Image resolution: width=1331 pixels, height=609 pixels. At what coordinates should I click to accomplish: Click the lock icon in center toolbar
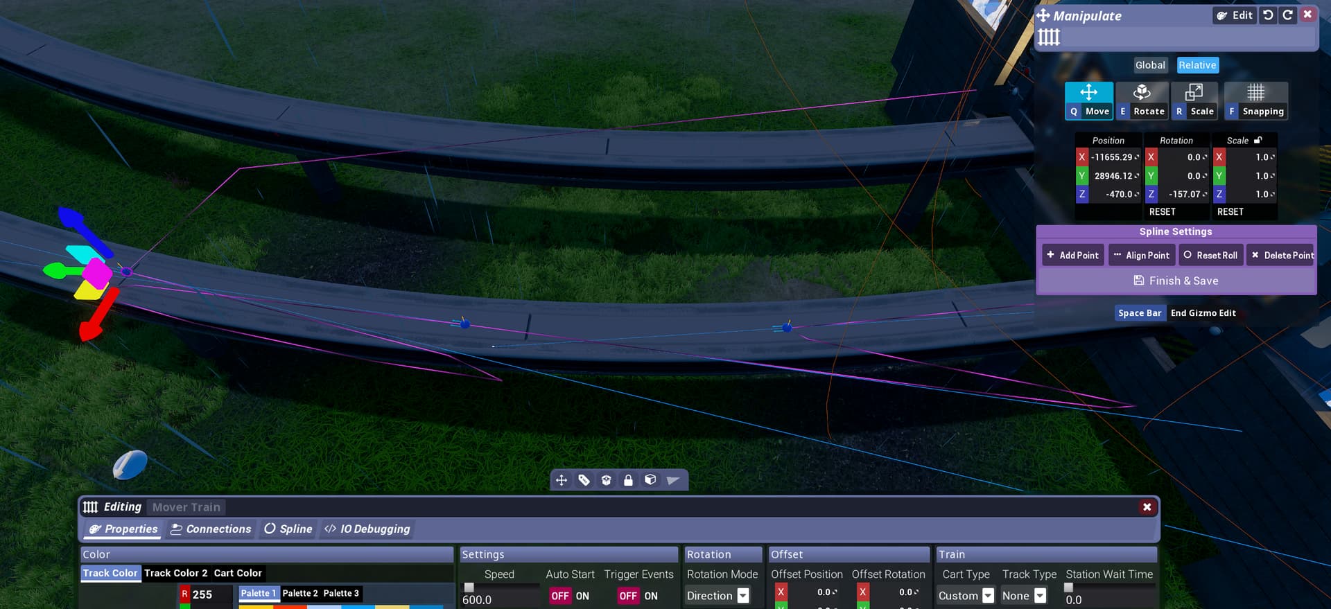(628, 480)
